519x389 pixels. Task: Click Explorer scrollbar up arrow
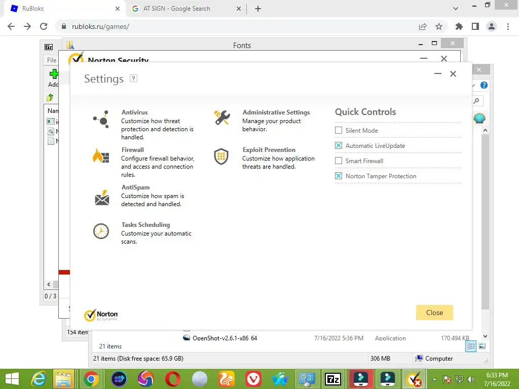[485, 130]
